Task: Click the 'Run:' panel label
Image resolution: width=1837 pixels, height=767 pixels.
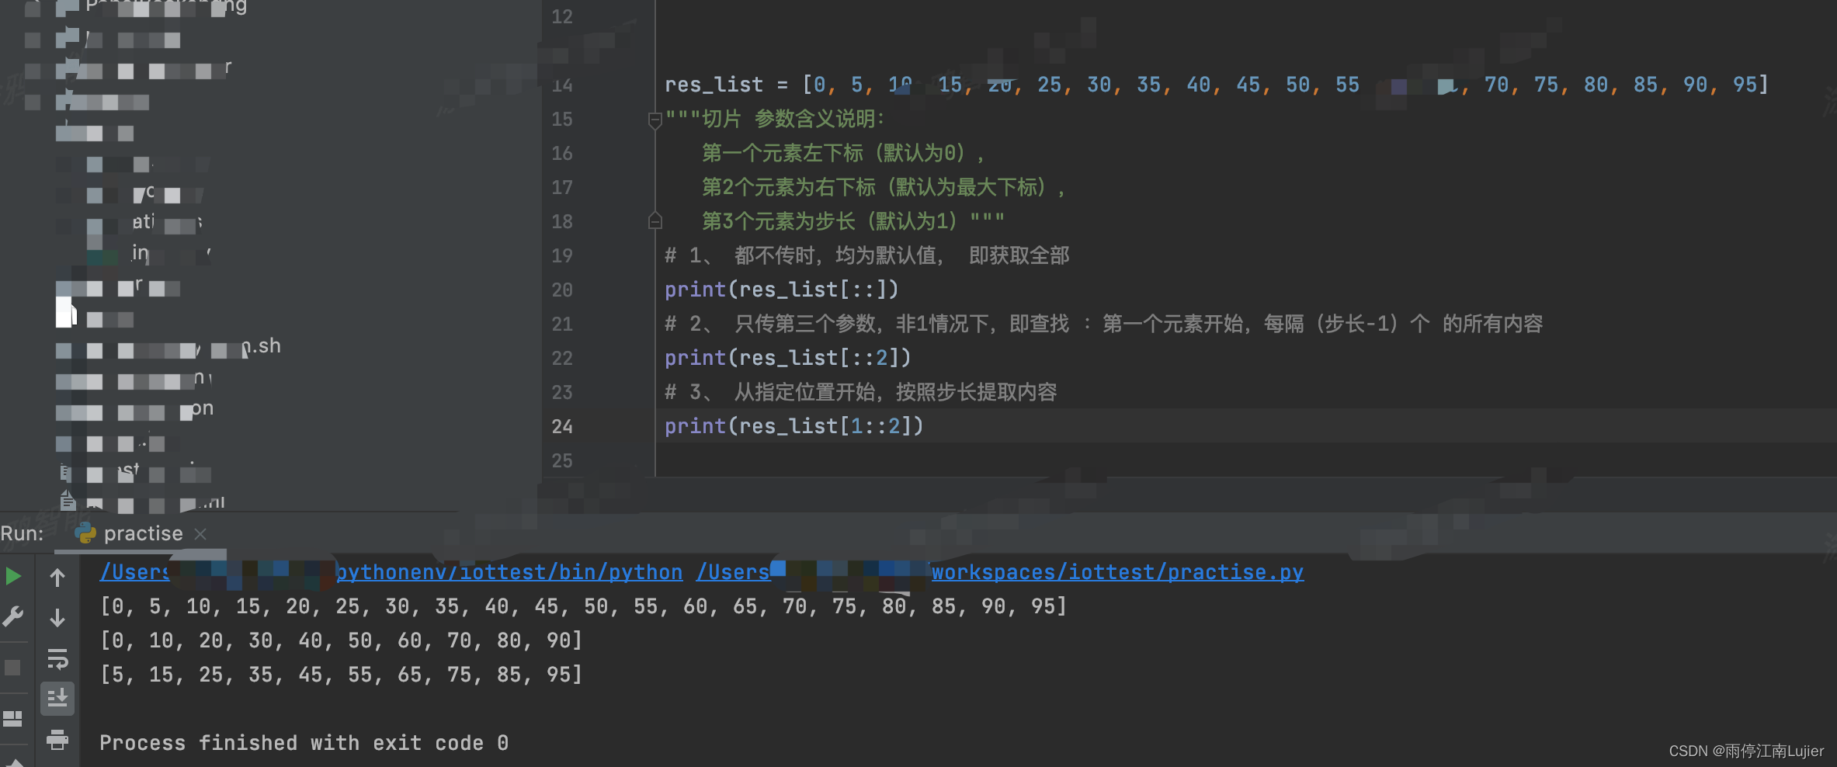Action: tap(23, 533)
